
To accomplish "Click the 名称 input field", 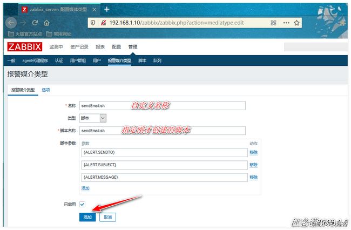I will tap(163, 106).
